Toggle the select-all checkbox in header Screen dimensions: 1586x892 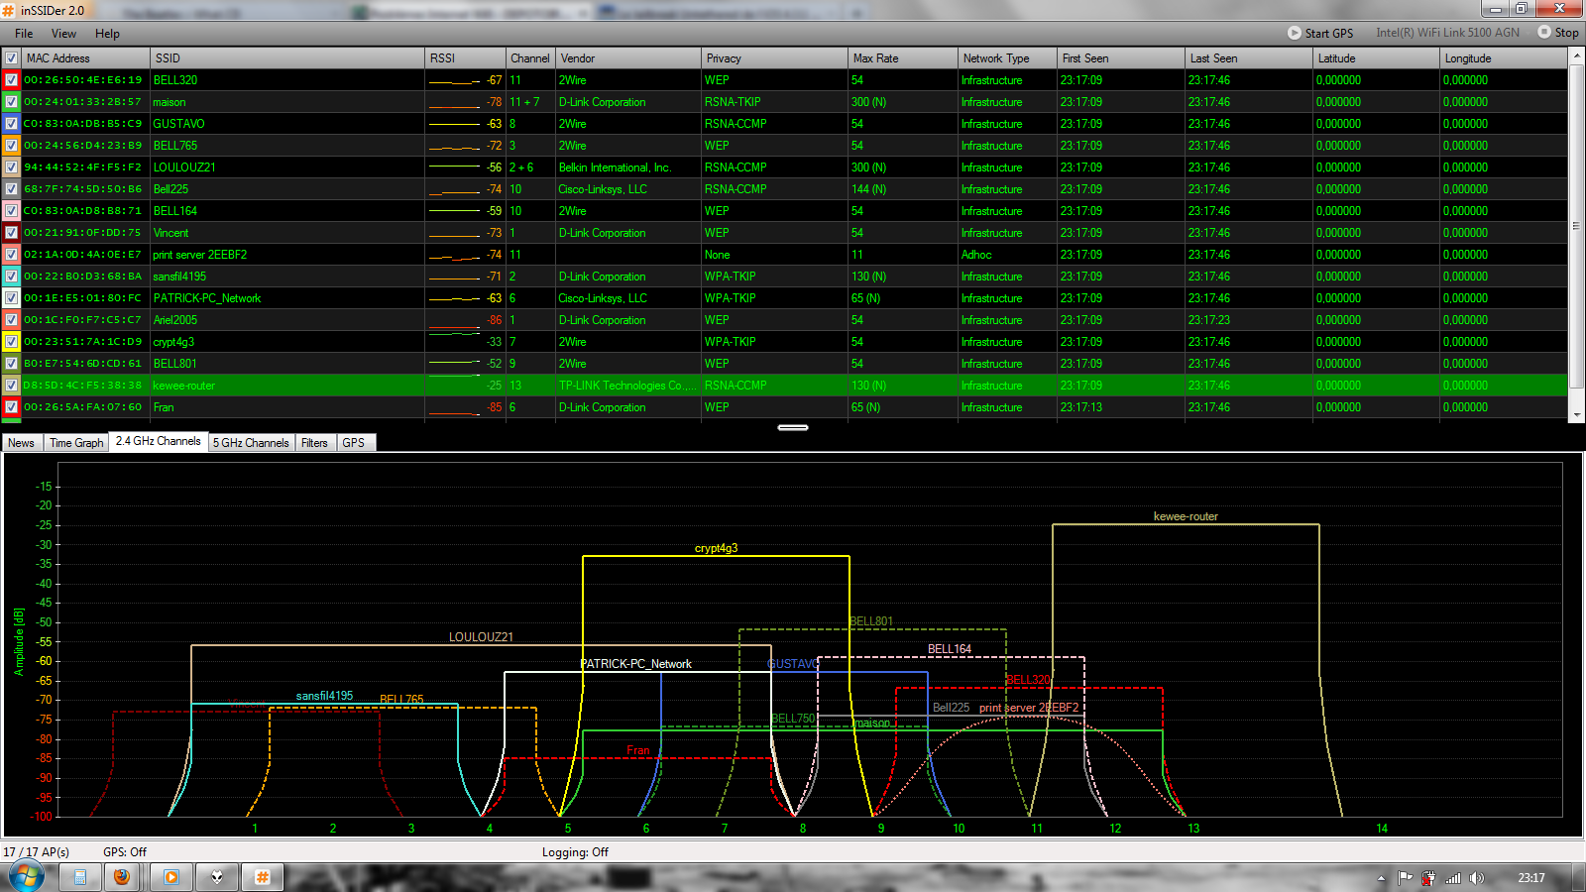coord(11,58)
